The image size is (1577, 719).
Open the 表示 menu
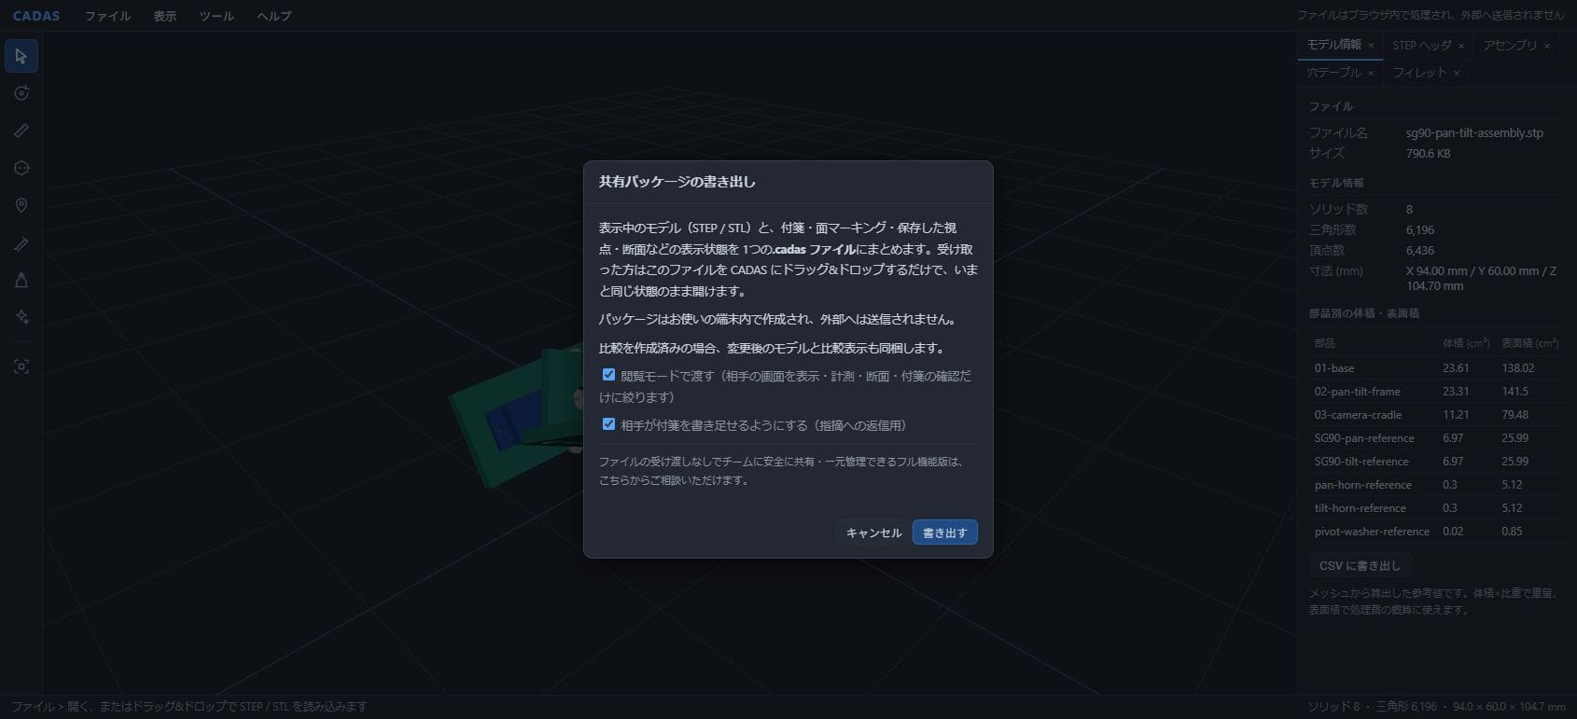pos(164,16)
